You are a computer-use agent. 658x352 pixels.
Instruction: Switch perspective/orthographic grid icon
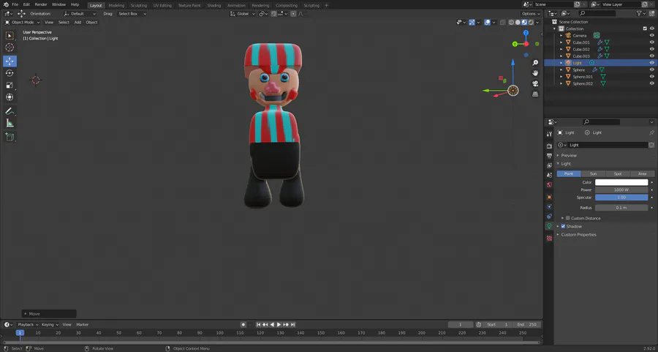pyautogui.click(x=535, y=94)
